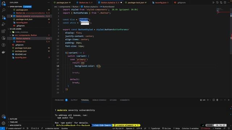Expand the TIMELINE section
The width and height of the screenshot is (232, 130).
14,122
